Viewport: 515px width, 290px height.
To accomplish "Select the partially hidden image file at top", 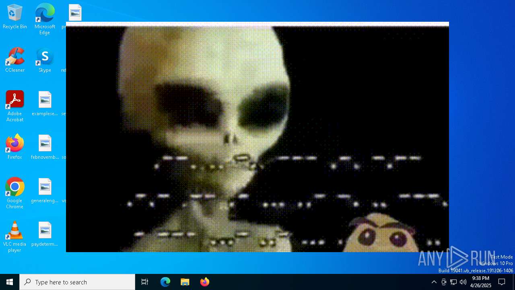I will pos(75,13).
